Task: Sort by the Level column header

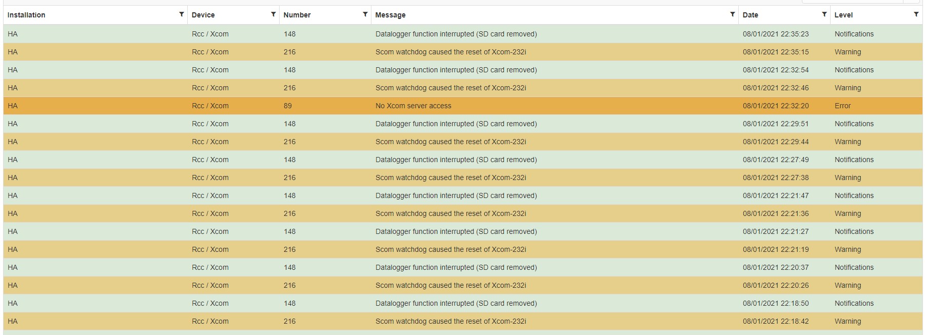Action: tap(843, 15)
